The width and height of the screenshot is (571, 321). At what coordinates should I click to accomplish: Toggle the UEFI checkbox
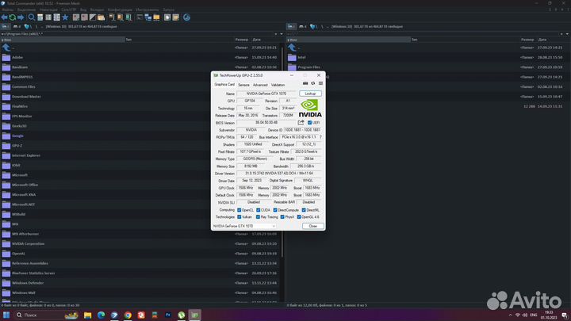308,123
